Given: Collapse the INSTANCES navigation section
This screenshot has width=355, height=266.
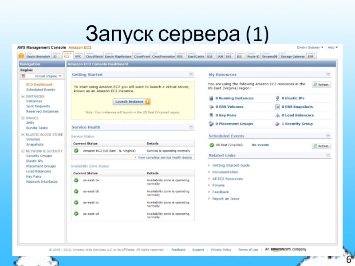Looking at the screenshot, I should (x=23, y=96).
